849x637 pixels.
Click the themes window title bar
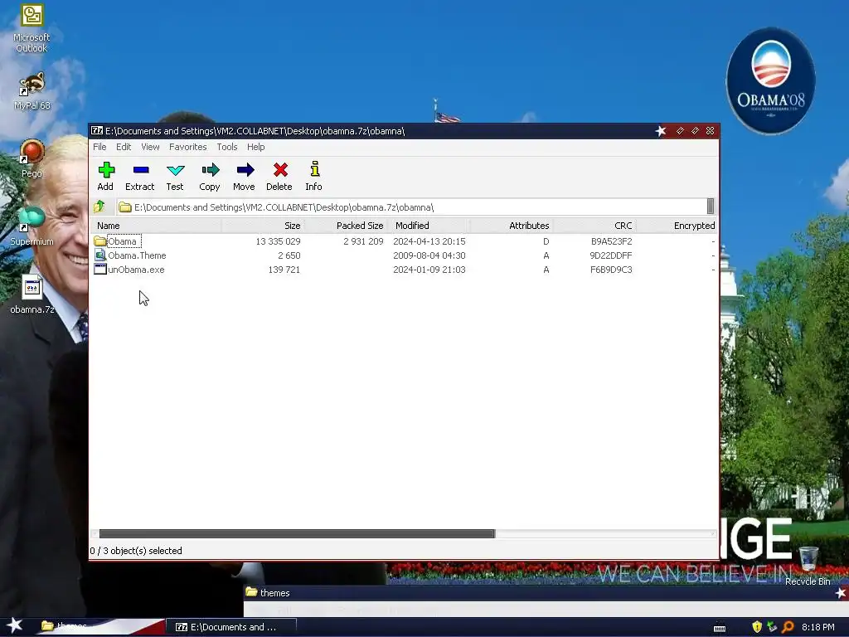[x=546, y=592]
